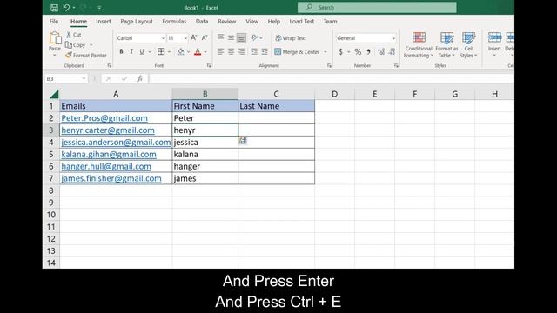Open the Calibri font name dropdown
This screenshot has width=557, height=313.
click(164, 38)
